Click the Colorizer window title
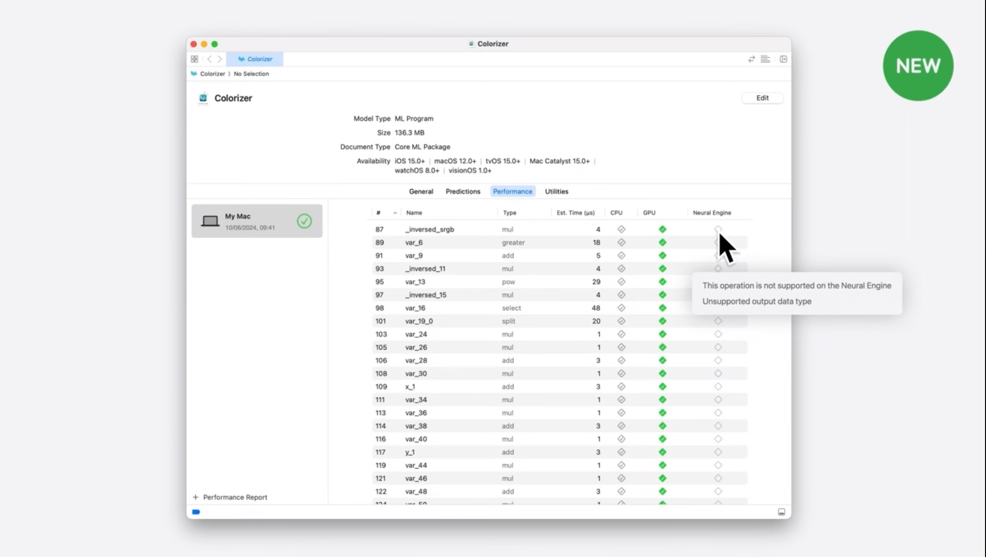The width and height of the screenshot is (986, 558). pos(492,44)
